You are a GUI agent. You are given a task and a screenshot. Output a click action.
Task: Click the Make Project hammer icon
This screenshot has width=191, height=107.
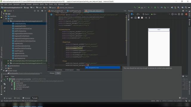click(x=135, y=7)
